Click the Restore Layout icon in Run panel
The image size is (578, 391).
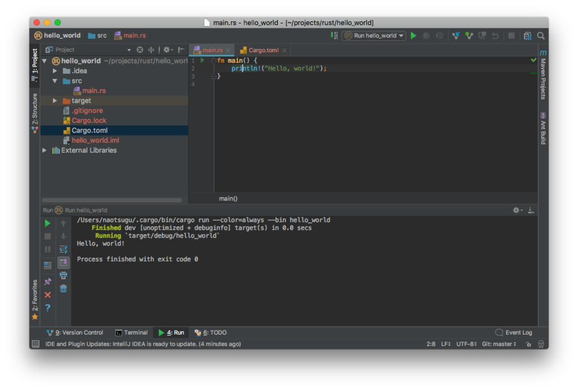47,265
